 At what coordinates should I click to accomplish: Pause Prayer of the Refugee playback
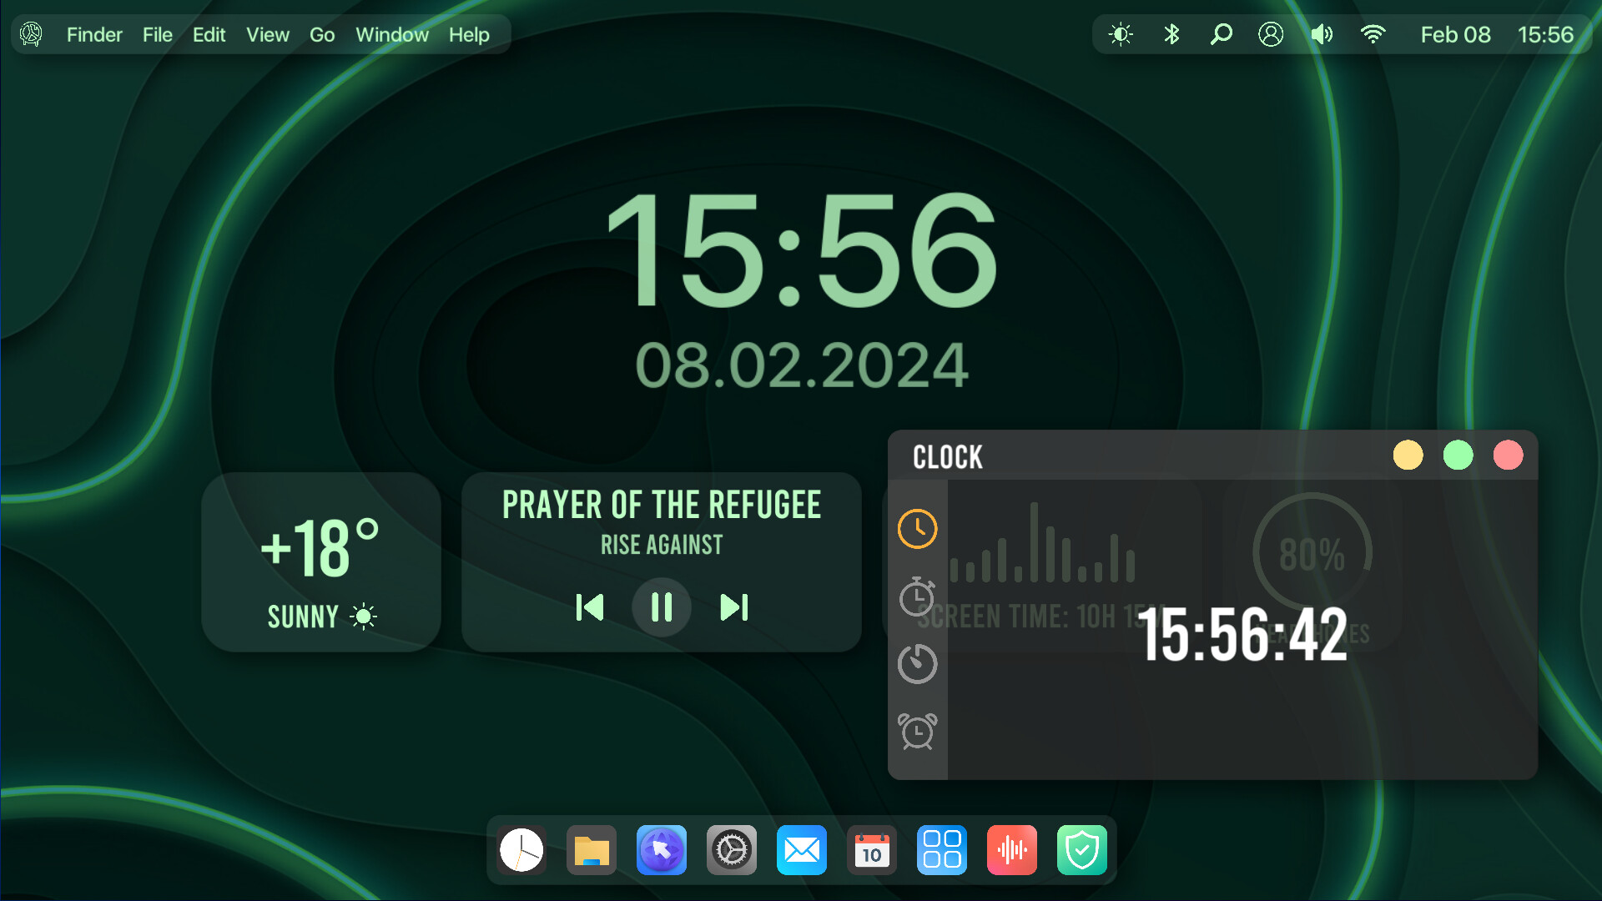[x=661, y=607]
